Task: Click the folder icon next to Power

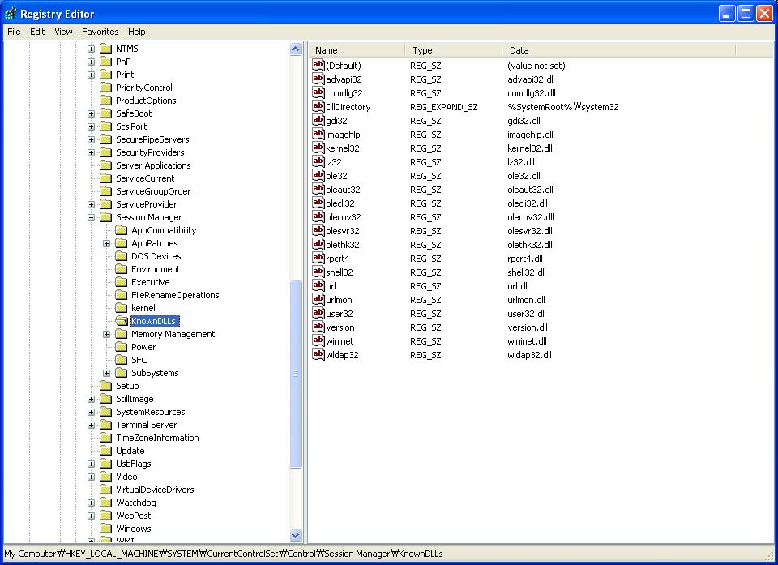Action: (121, 347)
